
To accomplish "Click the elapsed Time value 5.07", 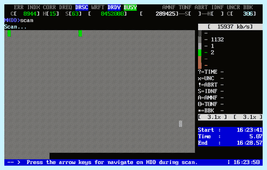I will tap(256, 137).
